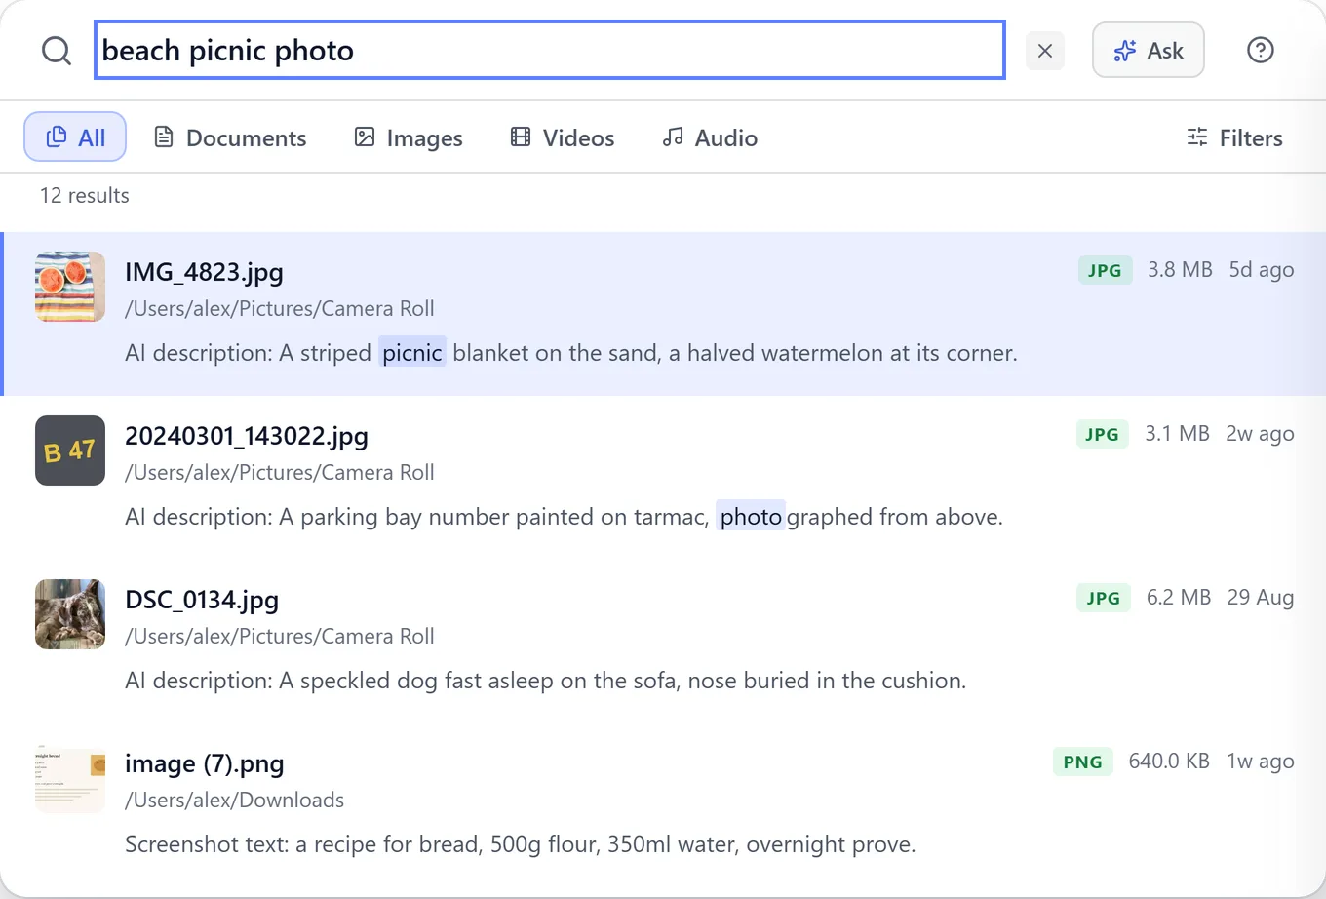This screenshot has height=899, width=1326.
Task: Select the image (7).png file name
Action: 205,763
